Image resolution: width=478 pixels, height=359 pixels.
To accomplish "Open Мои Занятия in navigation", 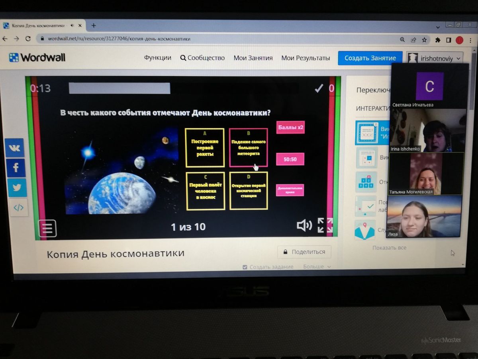I will (253, 58).
